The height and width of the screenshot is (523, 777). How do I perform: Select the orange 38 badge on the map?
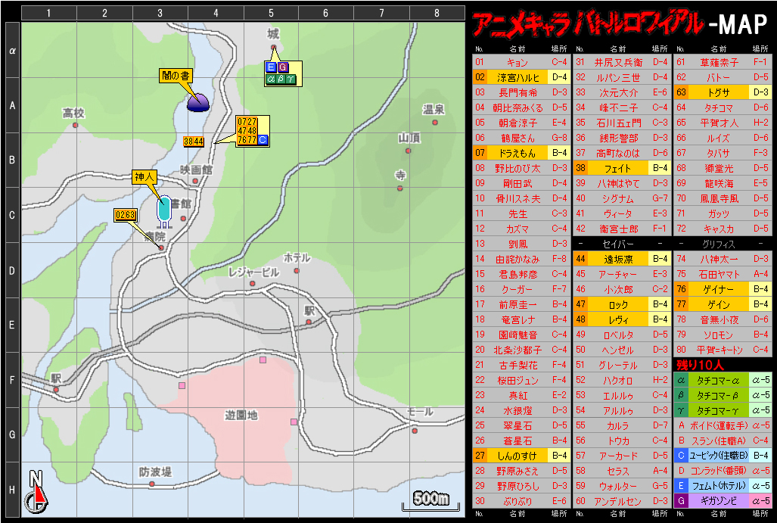pyautogui.click(x=188, y=142)
